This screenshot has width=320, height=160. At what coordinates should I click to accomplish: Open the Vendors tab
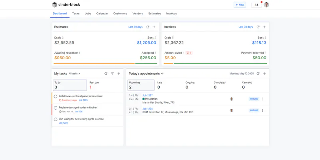pos(138,14)
